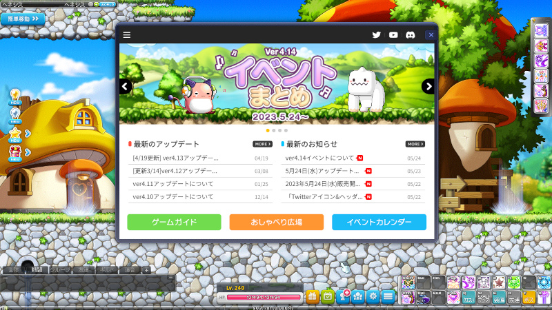Open the Discord link icon
Screen dimensions: 552x310
410,35
